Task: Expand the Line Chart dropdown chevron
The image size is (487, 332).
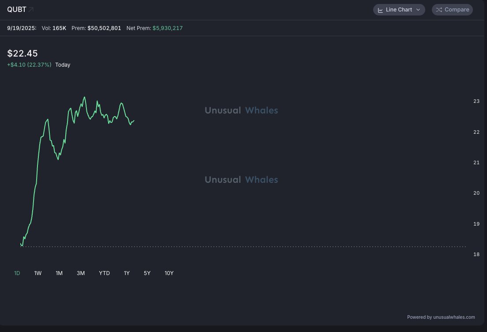Action: [418, 10]
